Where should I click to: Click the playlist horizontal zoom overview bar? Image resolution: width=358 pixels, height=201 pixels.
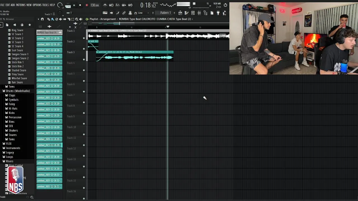point(158,23)
